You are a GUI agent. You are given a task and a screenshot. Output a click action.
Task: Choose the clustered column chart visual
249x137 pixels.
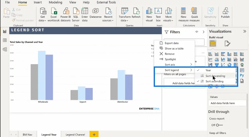pos(229,54)
